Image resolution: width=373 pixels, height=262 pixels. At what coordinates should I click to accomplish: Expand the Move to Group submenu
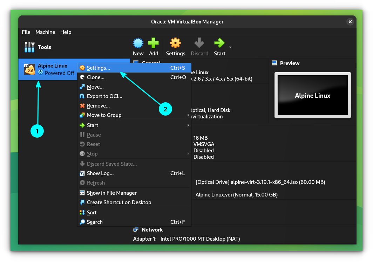[x=104, y=115]
